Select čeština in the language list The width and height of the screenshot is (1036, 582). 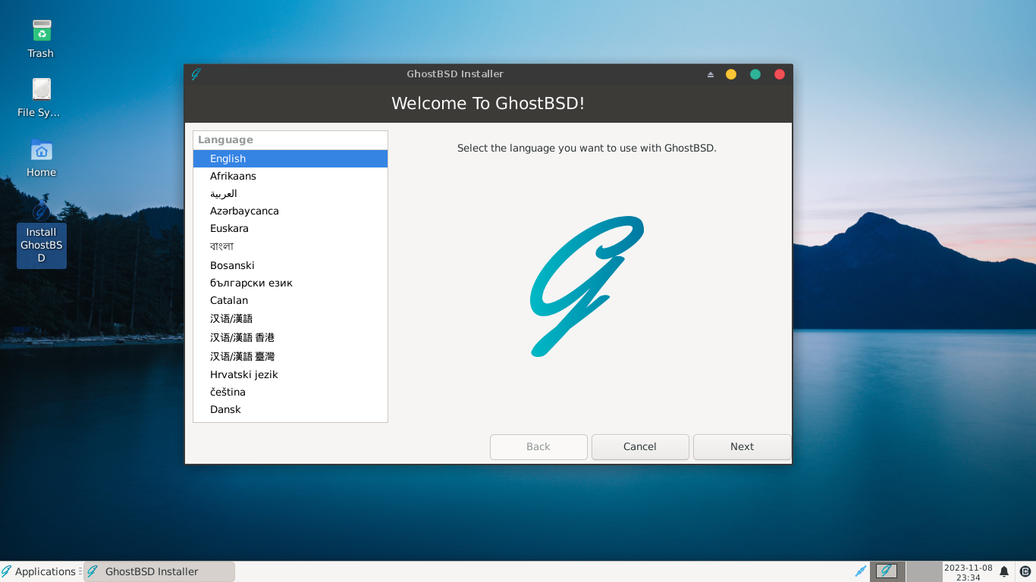290,392
